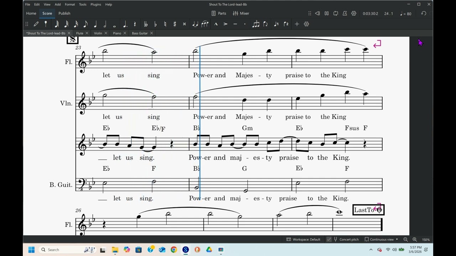This screenshot has width=456, height=256.
Task: Switch to the Publish tab
Action: pos(64,13)
